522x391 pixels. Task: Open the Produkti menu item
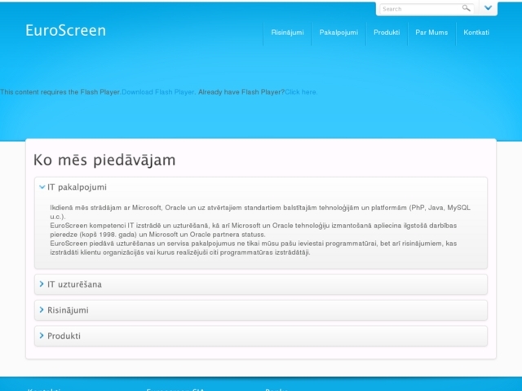pos(387,33)
